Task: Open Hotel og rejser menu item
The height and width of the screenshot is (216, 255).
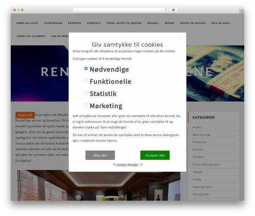Action: tap(193, 23)
